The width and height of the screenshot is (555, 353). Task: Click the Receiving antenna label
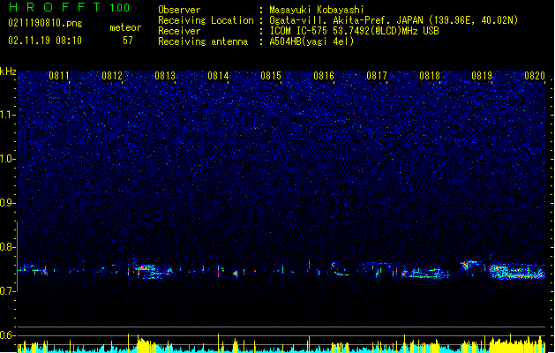(x=203, y=41)
